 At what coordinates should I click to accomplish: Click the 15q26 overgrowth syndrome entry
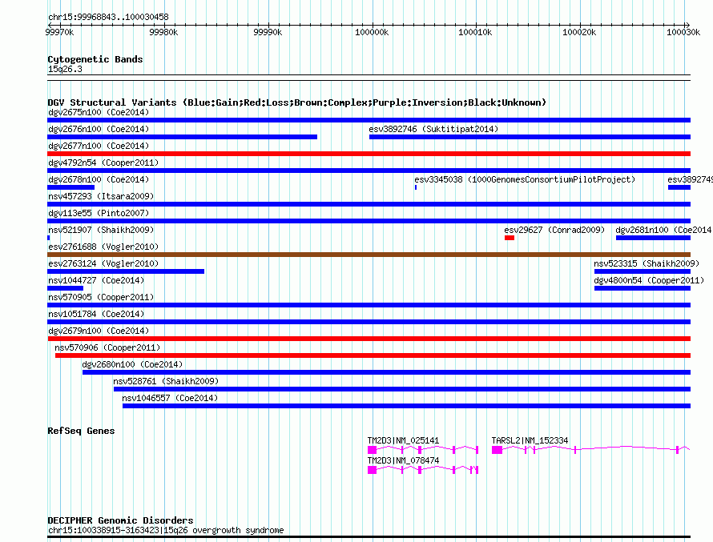pos(166,530)
